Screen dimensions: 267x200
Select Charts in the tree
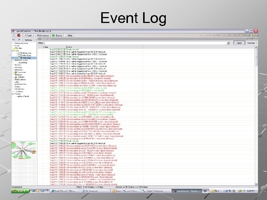[x=17, y=87]
